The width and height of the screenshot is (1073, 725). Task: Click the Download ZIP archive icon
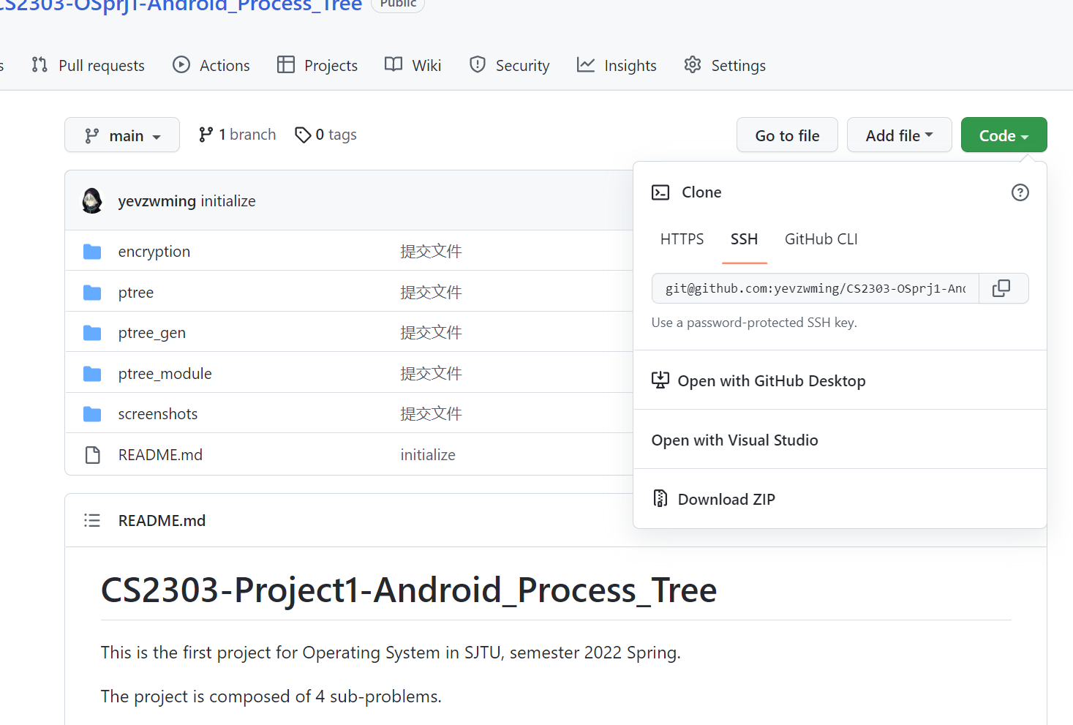coord(660,499)
